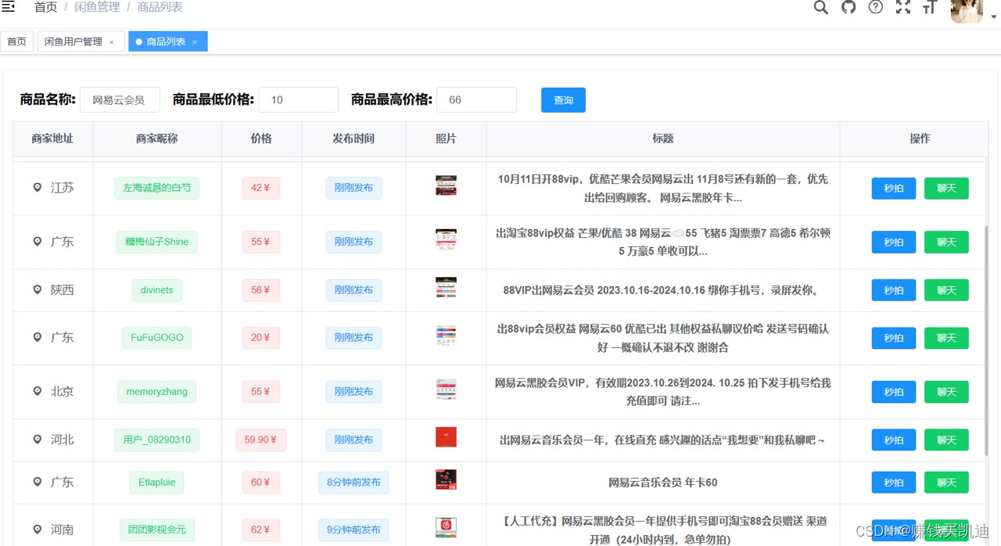Viewport: 1001px width, 546px height.
Task: Click the 江苏 location pin icon
Action: tap(37, 188)
